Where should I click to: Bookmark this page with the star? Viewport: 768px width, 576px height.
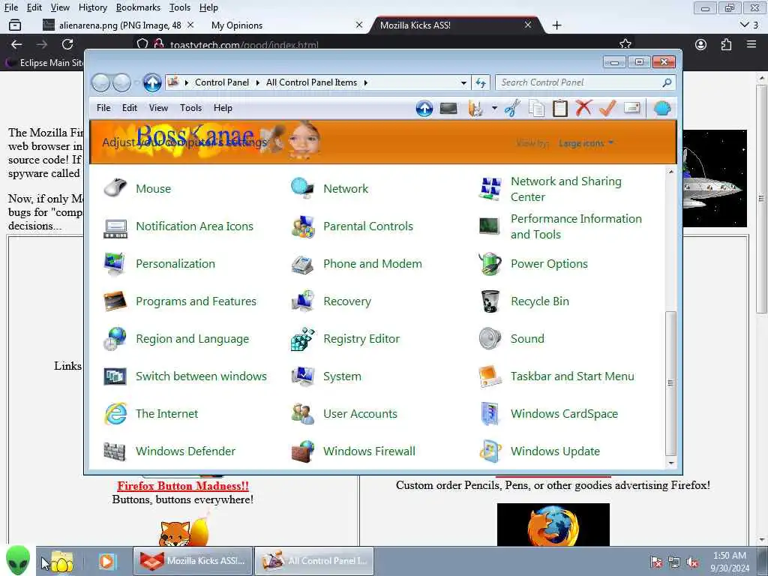(x=625, y=43)
